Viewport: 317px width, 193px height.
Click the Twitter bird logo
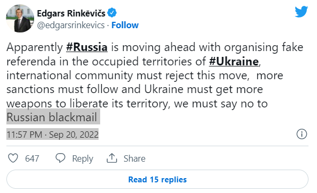coord(301,12)
